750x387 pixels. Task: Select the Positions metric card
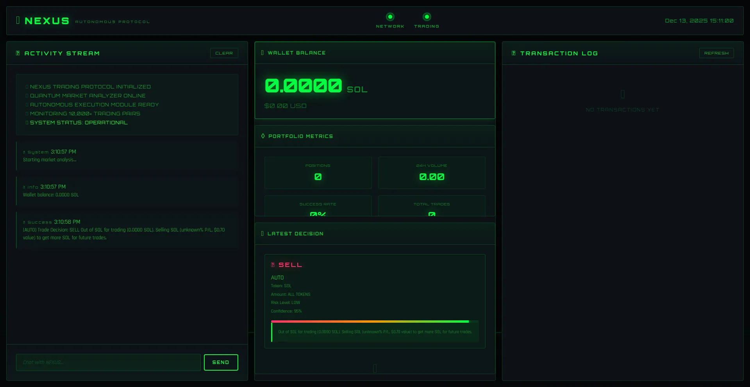[318, 173]
